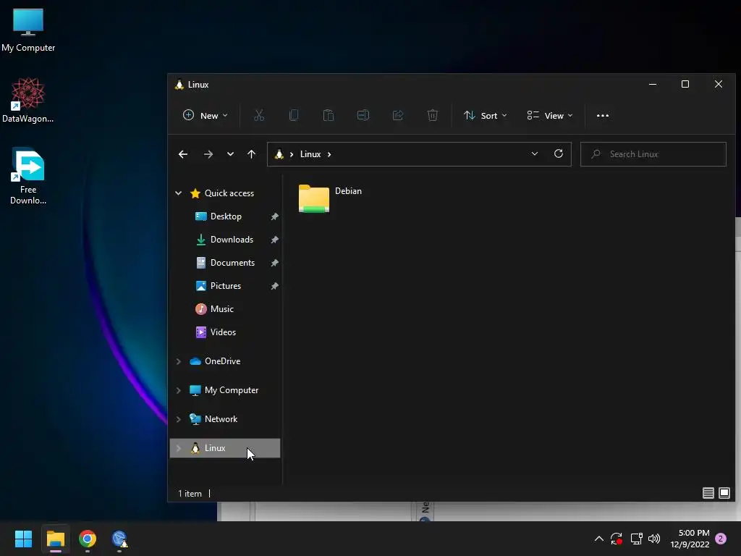Open Free Download desktop shortcut

click(28, 176)
